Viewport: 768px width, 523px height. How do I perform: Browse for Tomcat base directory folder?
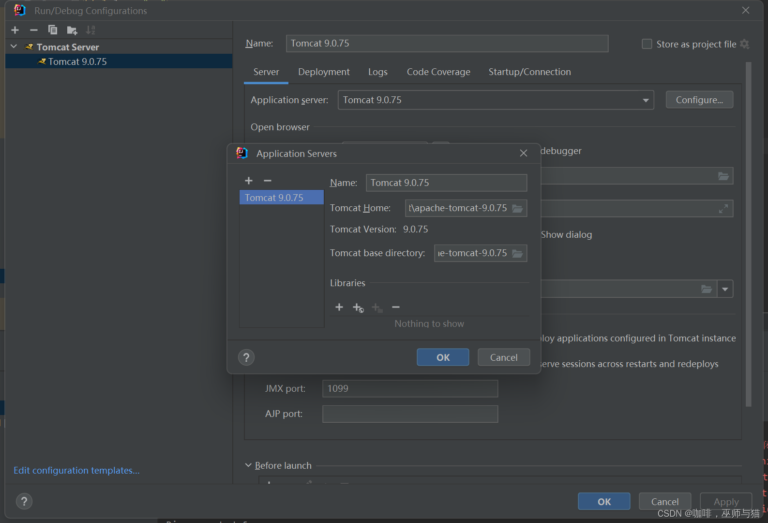[x=518, y=253]
